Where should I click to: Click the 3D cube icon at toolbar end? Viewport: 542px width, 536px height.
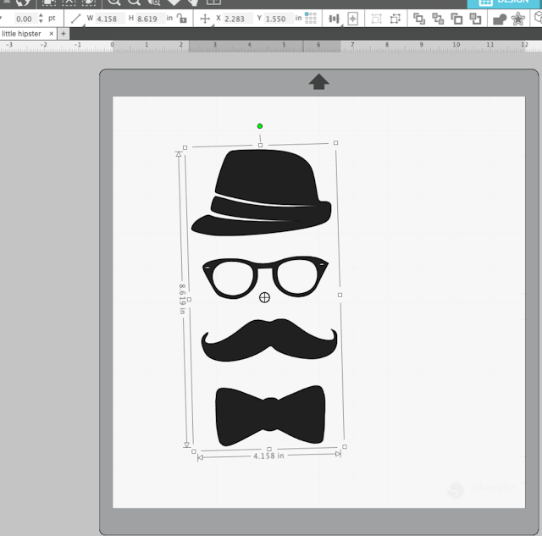click(x=539, y=18)
